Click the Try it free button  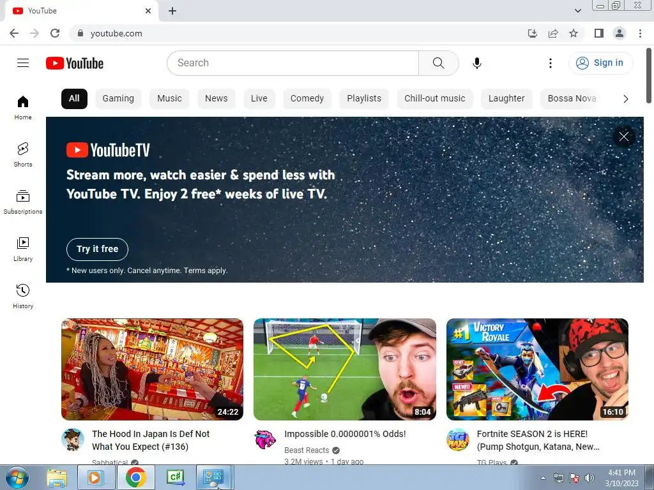97,249
